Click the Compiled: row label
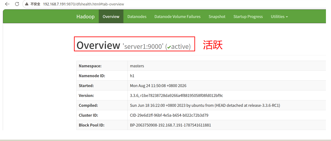Image resolution: width=331 pixels, height=141 pixels. coord(88,105)
